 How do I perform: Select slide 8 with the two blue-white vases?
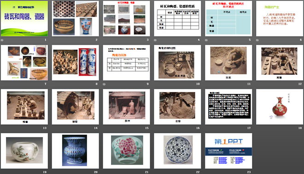(76, 63)
